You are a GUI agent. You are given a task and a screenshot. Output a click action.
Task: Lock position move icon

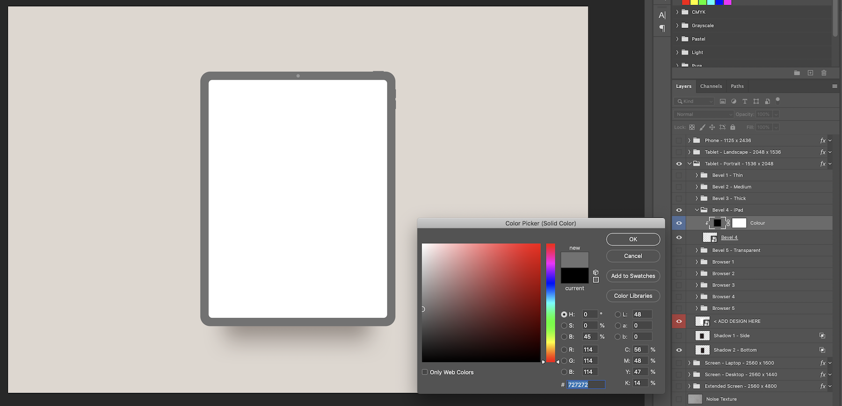click(x=712, y=127)
